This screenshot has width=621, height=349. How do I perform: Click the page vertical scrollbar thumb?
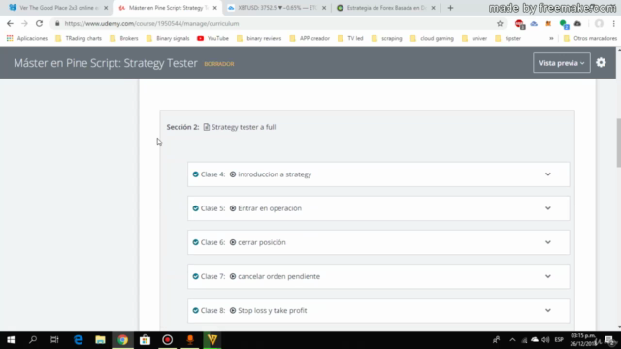[619, 143]
